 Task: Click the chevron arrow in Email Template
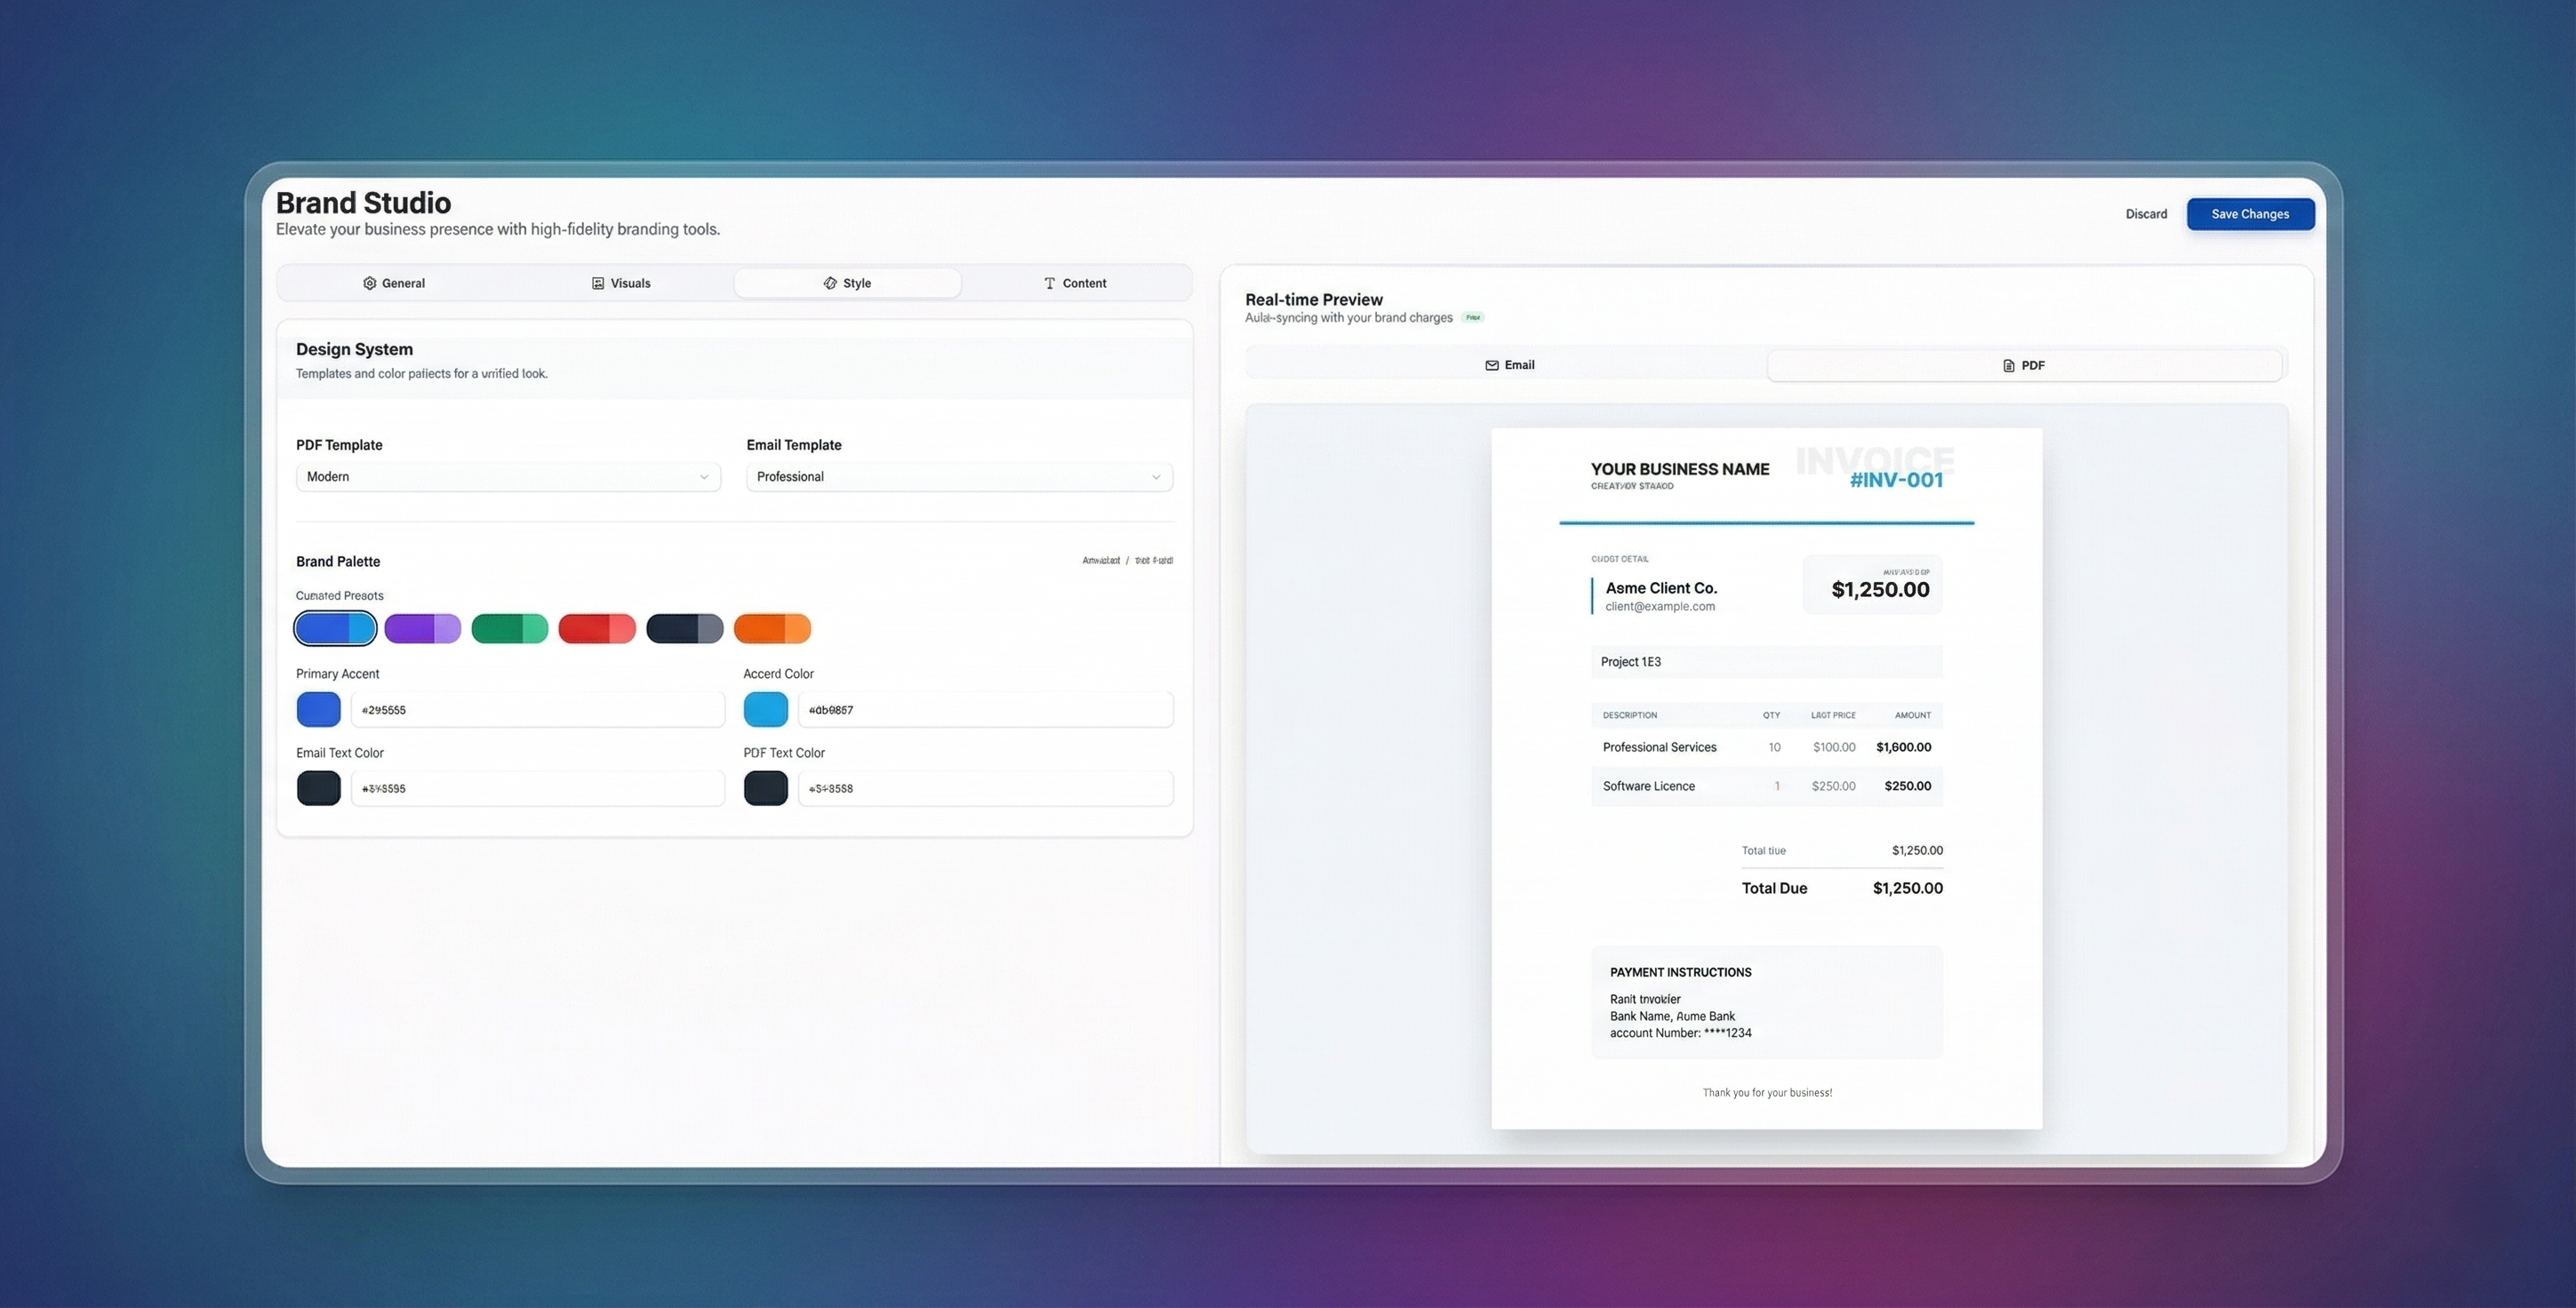1156,477
